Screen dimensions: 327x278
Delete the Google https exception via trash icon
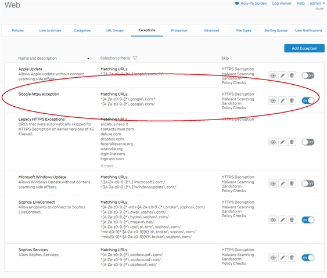pyautogui.click(x=292, y=100)
